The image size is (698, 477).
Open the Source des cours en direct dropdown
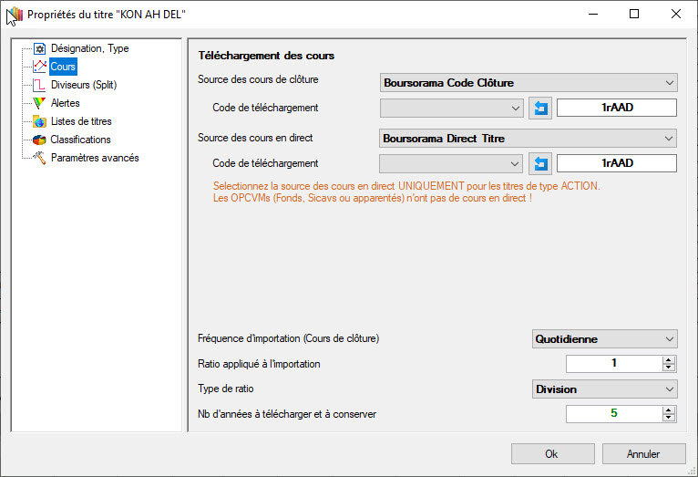pyautogui.click(x=529, y=139)
